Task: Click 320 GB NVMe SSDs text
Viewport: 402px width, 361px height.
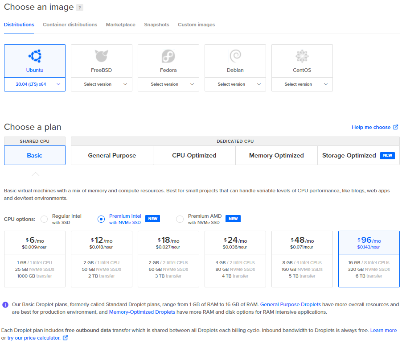Action: (x=369, y=270)
